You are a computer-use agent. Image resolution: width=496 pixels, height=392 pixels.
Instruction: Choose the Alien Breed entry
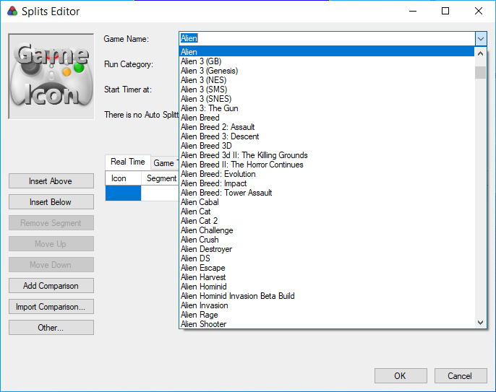pyautogui.click(x=327, y=118)
